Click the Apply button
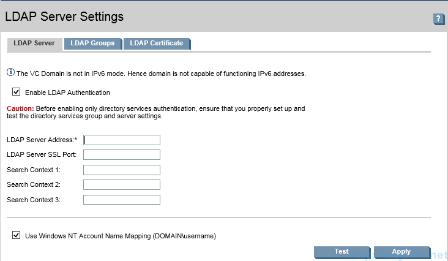Image resolution: width=448 pixels, height=261 pixels. [x=401, y=251]
